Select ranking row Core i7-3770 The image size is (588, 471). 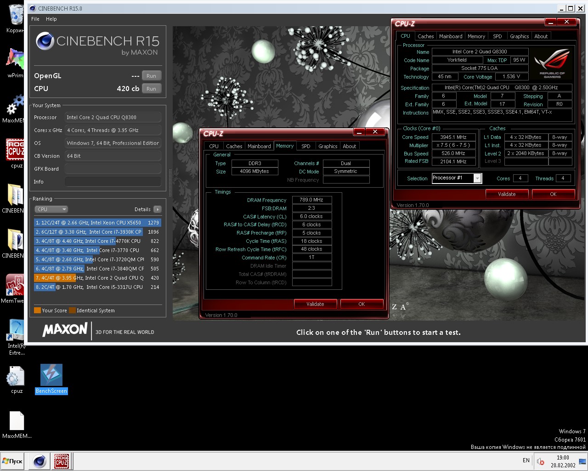coord(97,250)
